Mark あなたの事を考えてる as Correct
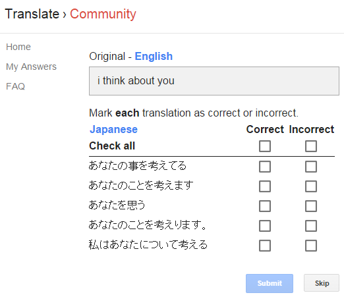This screenshot has height=297, width=344. coord(265,167)
